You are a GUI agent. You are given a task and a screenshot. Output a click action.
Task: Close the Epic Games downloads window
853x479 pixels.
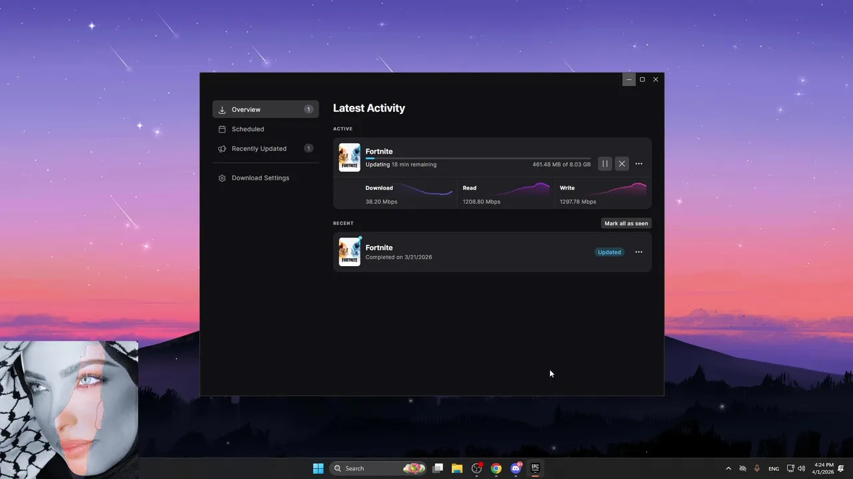(x=656, y=79)
